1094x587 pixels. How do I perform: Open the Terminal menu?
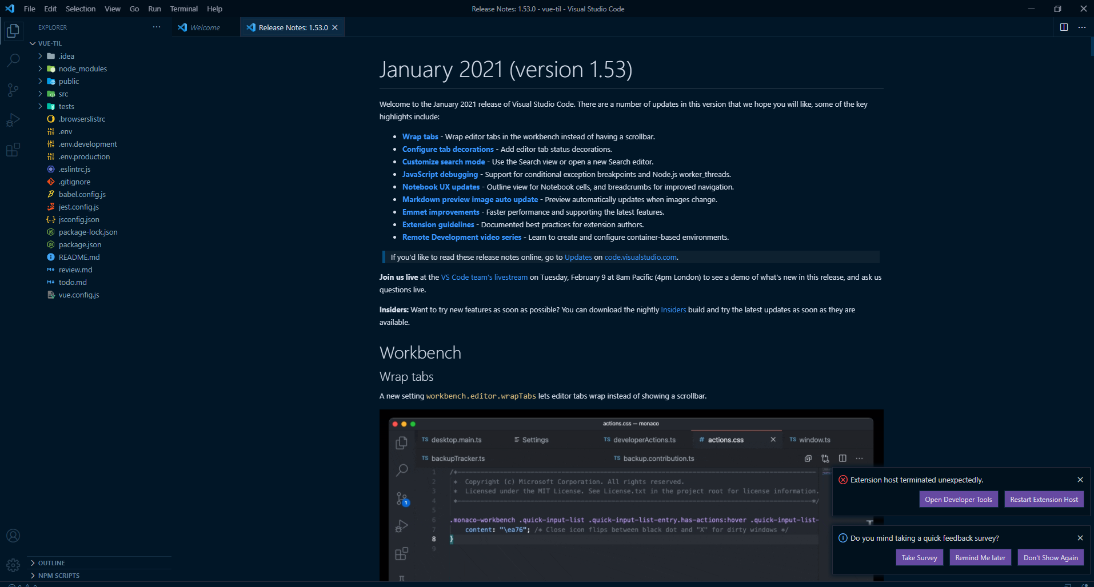click(x=183, y=9)
